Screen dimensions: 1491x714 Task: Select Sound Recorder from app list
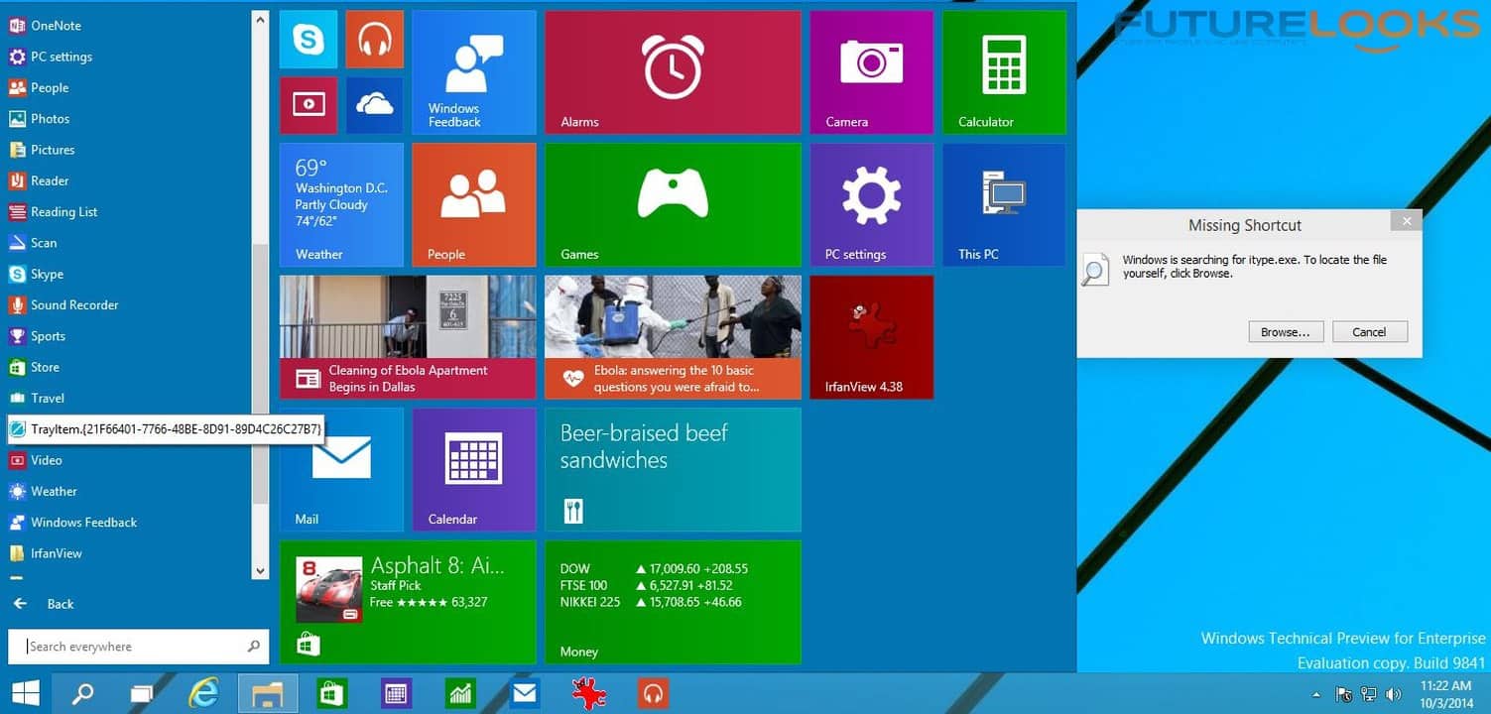pyautogui.click(x=74, y=304)
